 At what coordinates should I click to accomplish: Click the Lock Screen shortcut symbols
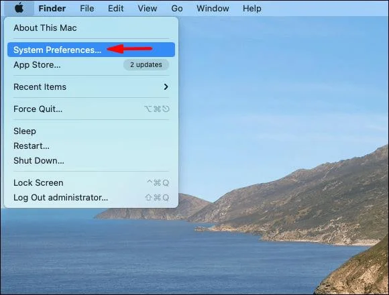click(158, 183)
